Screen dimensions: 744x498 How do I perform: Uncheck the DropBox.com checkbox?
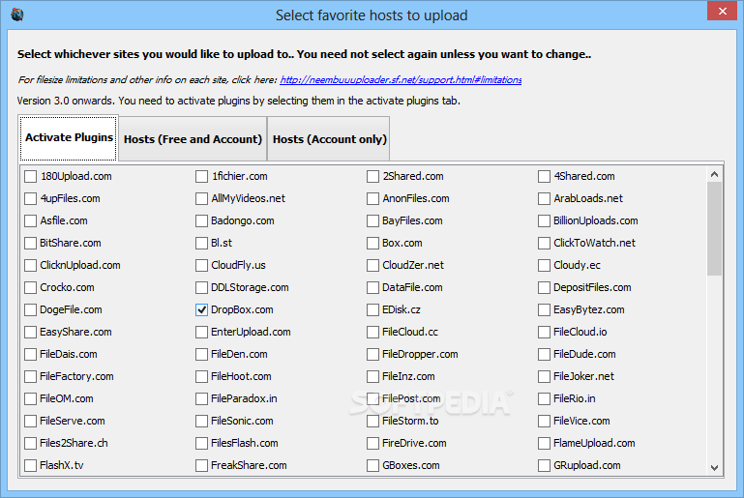(201, 309)
